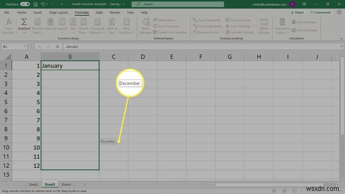
Task: Click Use in Formula
Action: (167, 26)
